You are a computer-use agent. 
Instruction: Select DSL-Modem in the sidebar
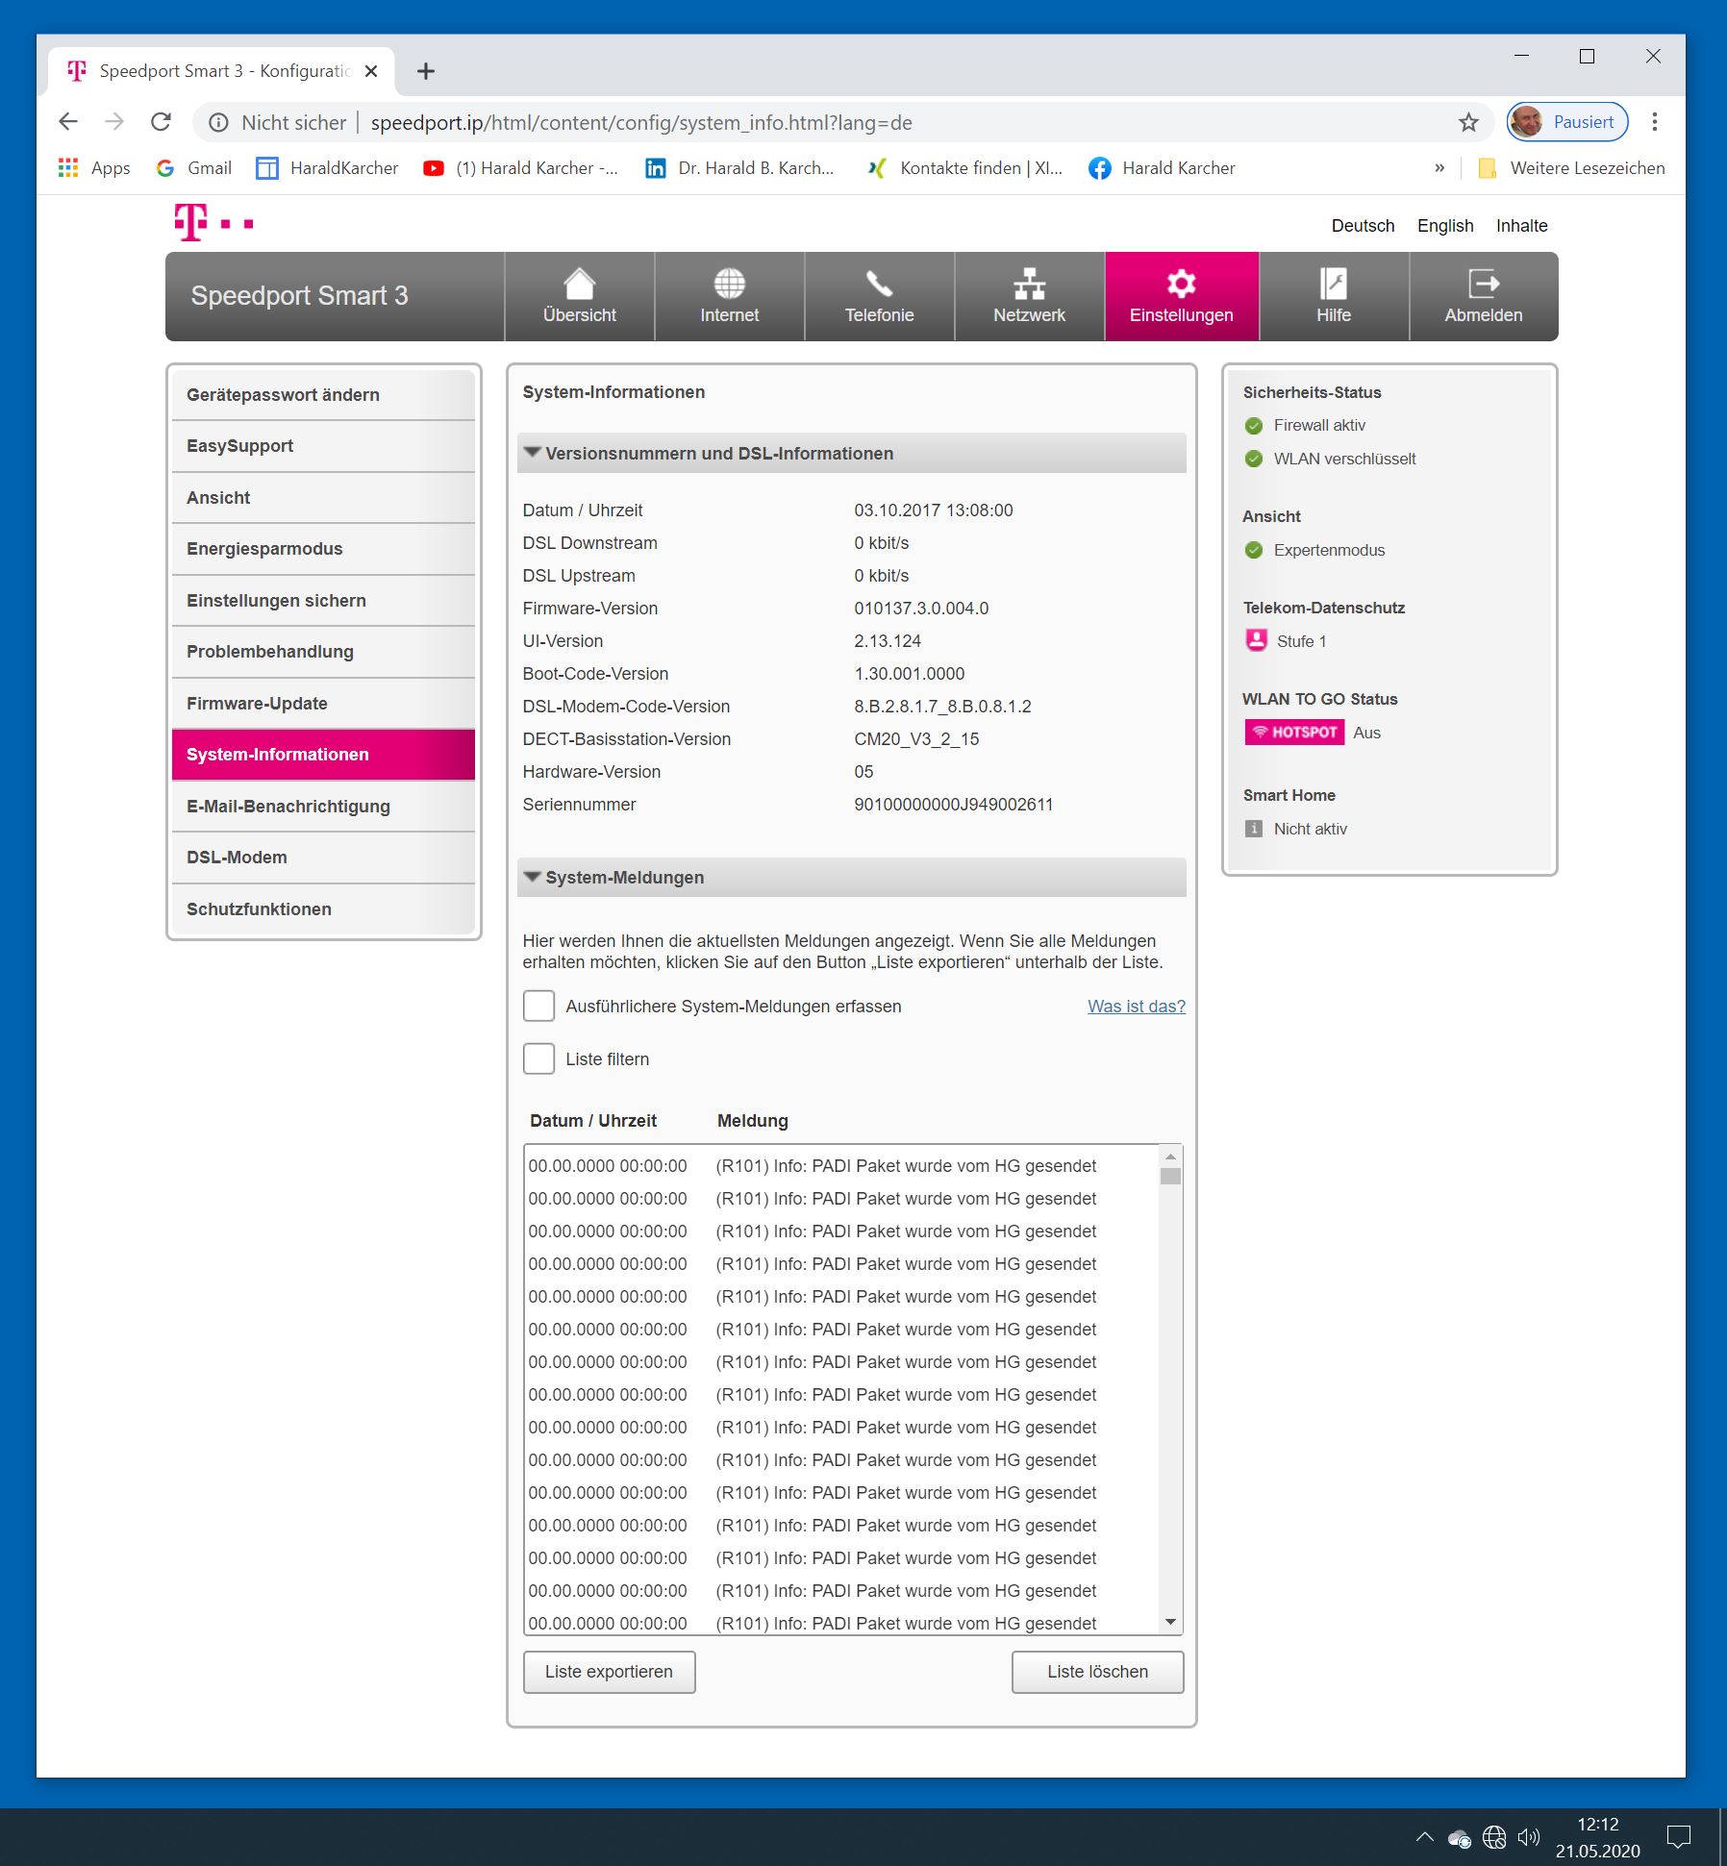pos(323,858)
